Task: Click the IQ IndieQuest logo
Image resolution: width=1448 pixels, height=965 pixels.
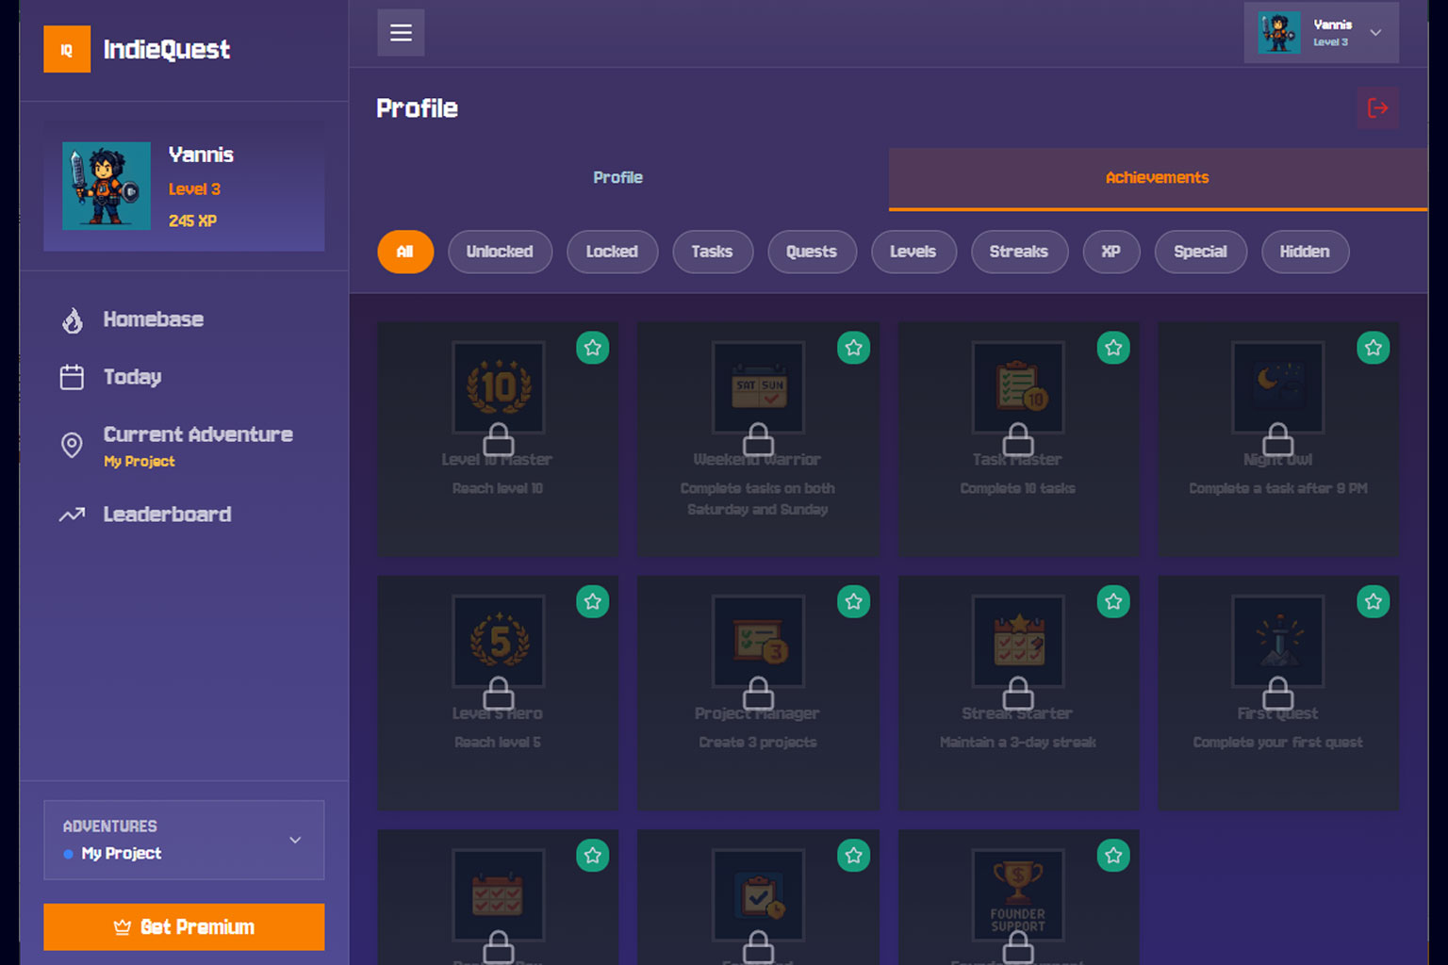Action: click(x=138, y=49)
